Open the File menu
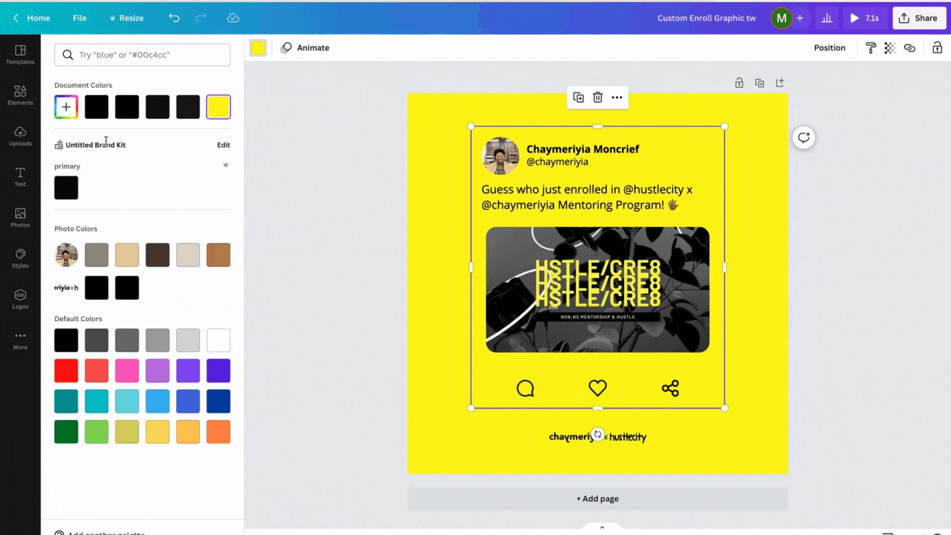This screenshot has width=951, height=535. coord(79,18)
